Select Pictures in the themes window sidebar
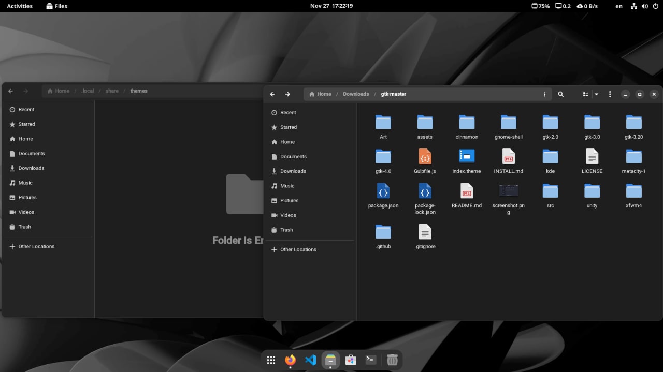Image resolution: width=663 pixels, height=372 pixels. click(27, 198)
